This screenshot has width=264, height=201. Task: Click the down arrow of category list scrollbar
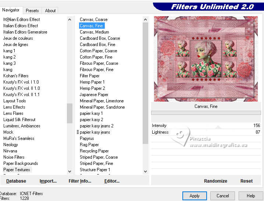[x=69, y=171]
